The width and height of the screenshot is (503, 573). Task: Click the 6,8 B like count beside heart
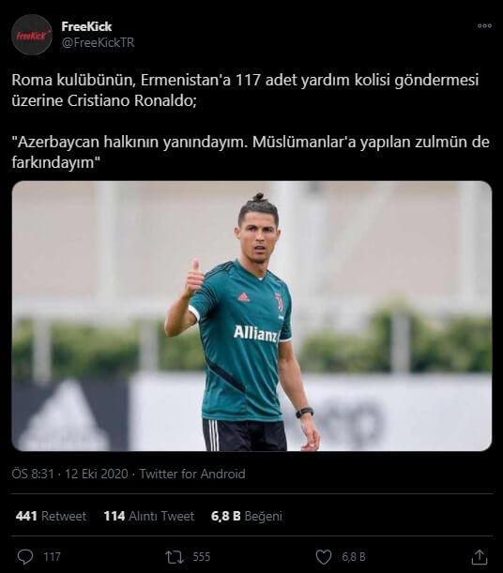354,557
